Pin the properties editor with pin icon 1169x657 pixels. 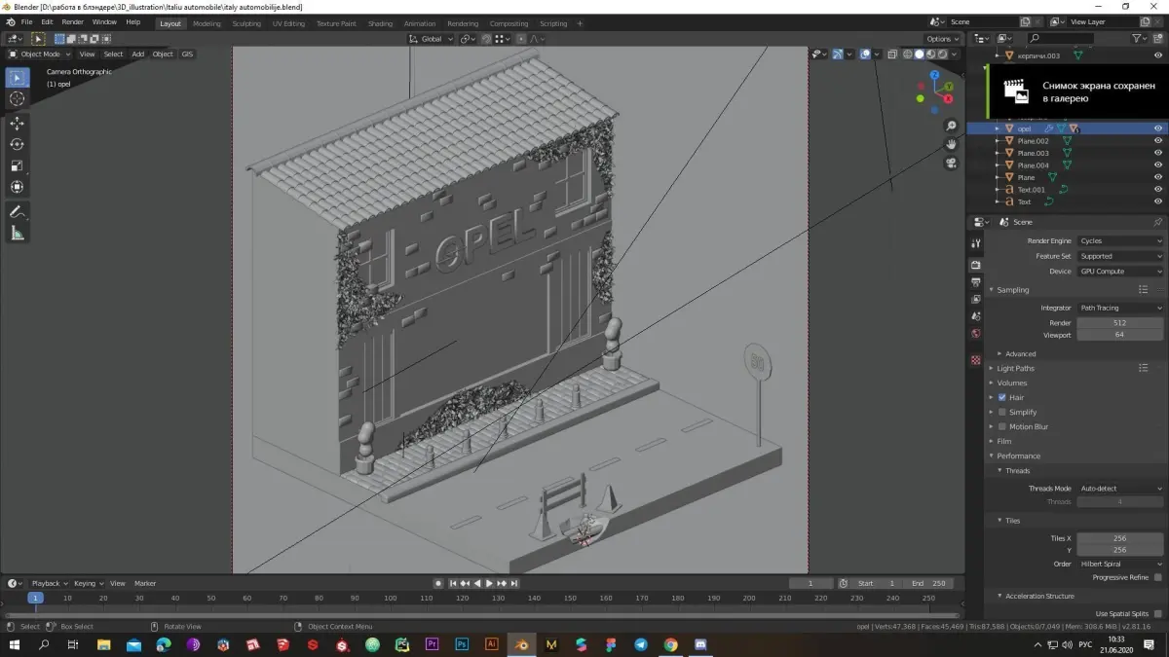[x=1157, y=222]
